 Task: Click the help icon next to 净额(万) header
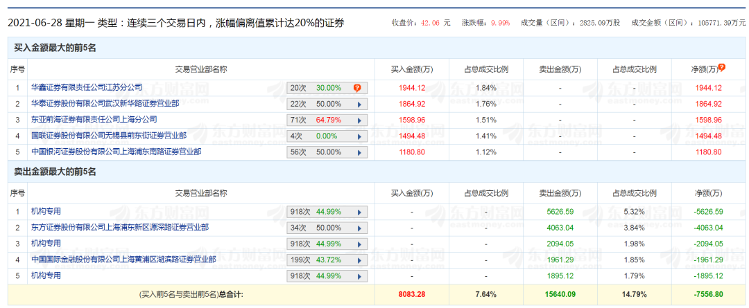point(721,68)
